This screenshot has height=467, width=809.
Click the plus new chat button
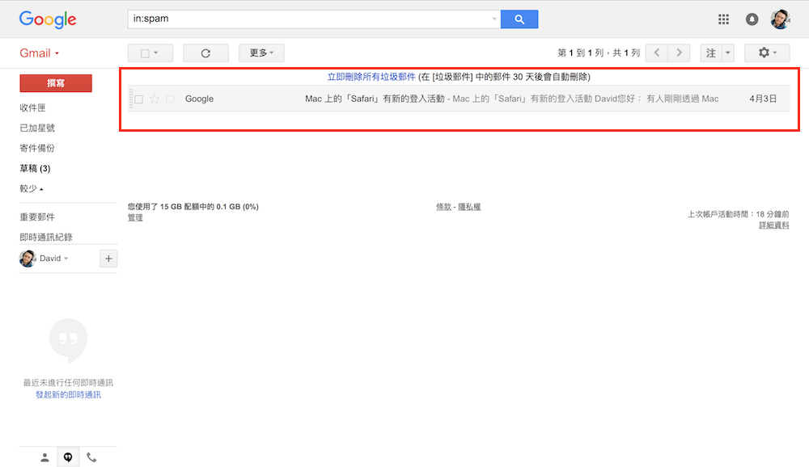(108, 259)
